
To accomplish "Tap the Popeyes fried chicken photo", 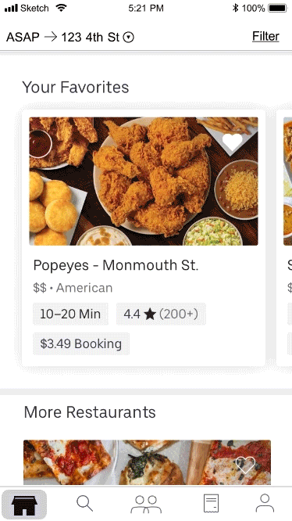I will pyautogui.click(x=144, y=181).
